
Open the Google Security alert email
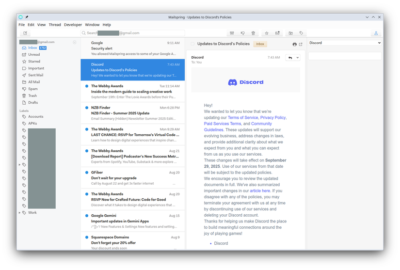pos(133,48)
